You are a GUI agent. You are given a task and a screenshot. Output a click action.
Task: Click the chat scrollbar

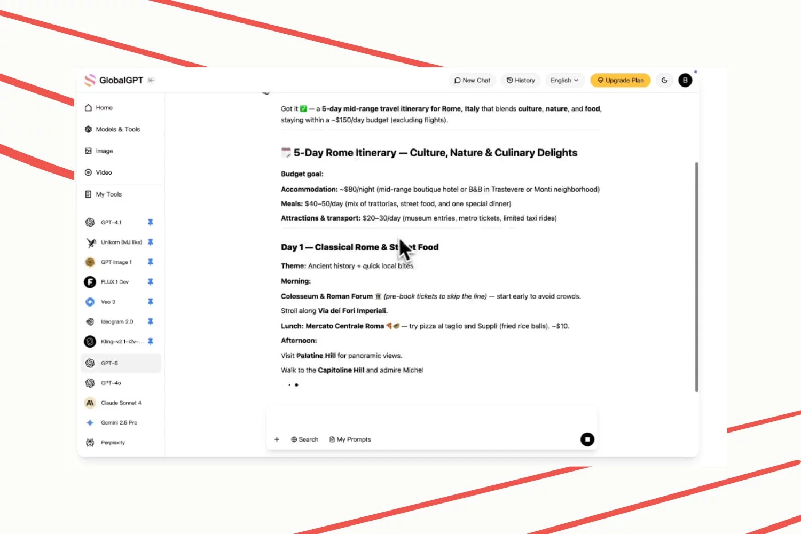pos(696,278)
